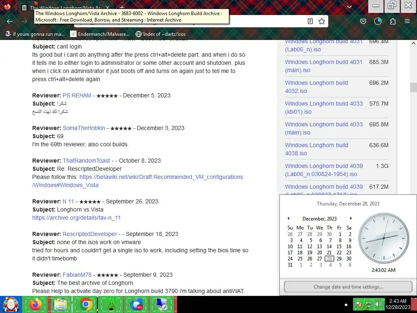Click the network tray icon

pos(368,304)
